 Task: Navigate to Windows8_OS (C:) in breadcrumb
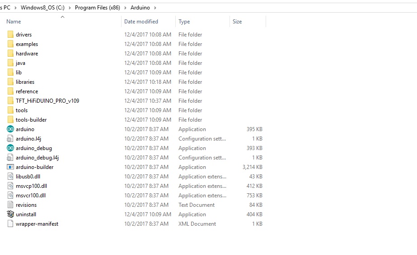pos(42,8)
